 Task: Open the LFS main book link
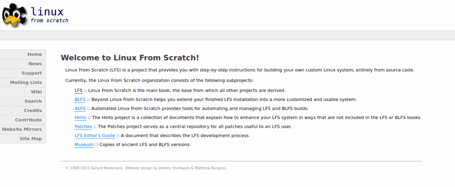point(79,90)
